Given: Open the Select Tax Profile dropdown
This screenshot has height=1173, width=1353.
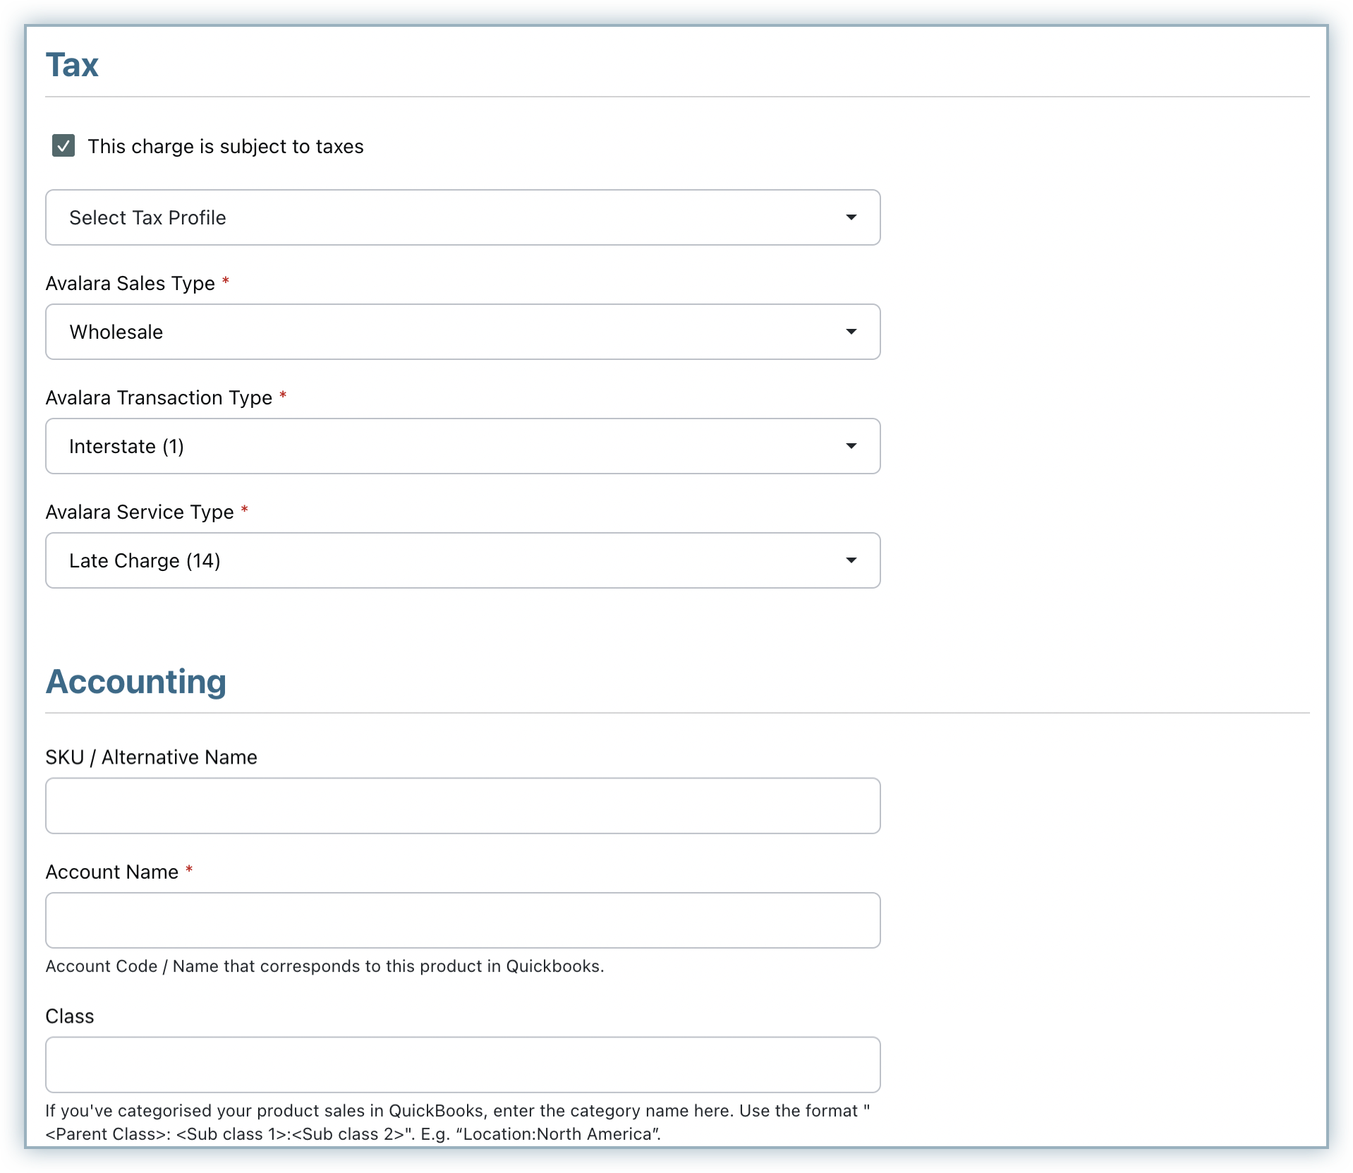Looking at the screenshot, I should click(x=462, y=217).
